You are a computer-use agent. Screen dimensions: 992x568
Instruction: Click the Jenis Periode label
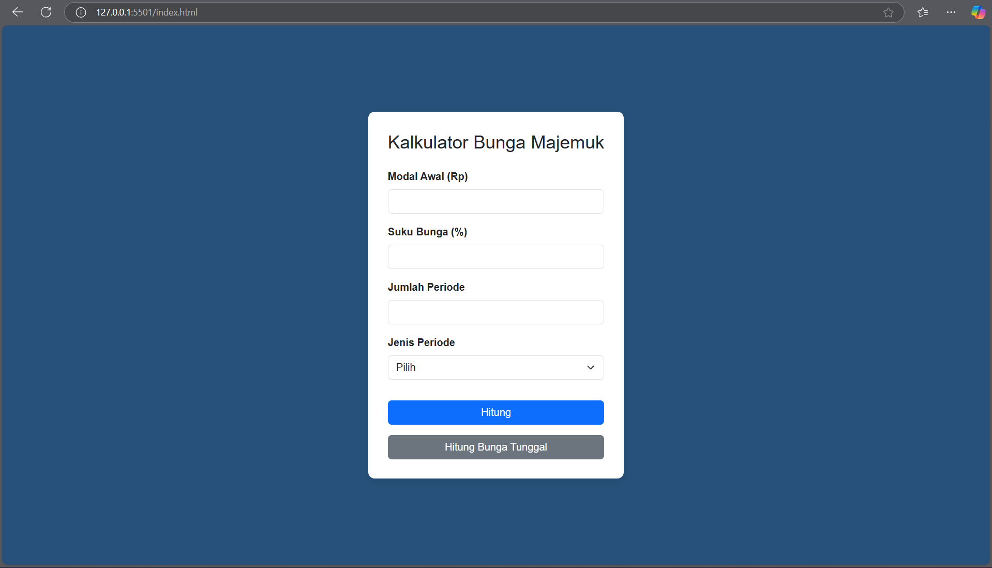pos(421,342)
